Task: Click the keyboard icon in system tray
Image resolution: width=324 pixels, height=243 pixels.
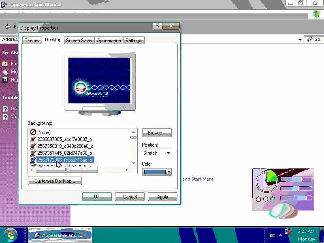Action: click(272, 236)
